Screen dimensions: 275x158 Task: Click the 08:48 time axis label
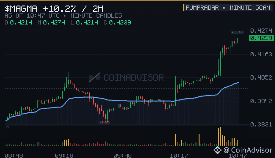click(x=14, y=156)
